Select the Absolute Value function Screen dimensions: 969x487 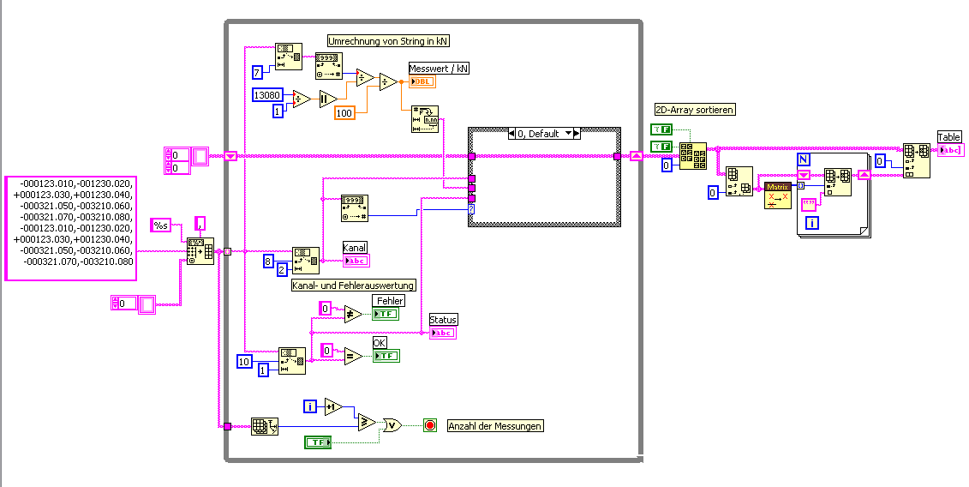[x=328, y=99]
